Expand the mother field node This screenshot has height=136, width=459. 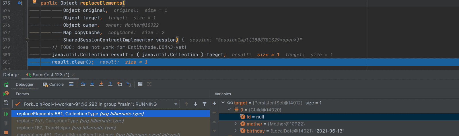[236, 124]
